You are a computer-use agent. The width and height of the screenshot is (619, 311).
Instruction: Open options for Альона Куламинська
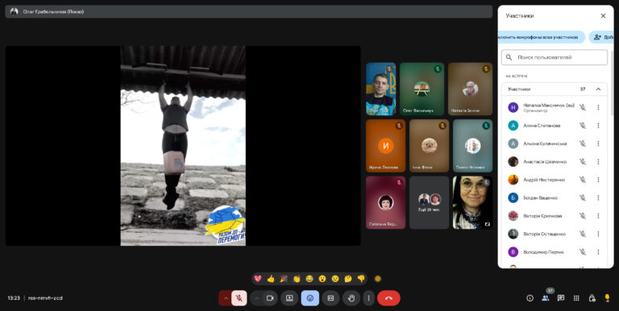tap(598, 143)
